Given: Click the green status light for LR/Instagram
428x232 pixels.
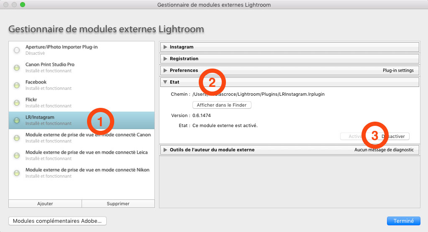Looking at the screenshot, I should (17, 120).
